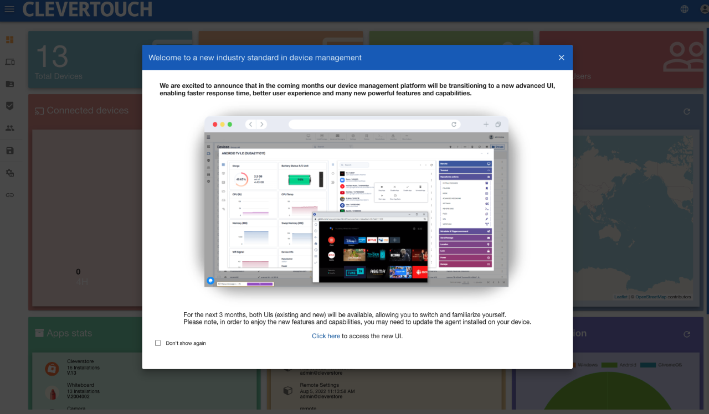Open the devices icon in the sidebar

(9, 62)
